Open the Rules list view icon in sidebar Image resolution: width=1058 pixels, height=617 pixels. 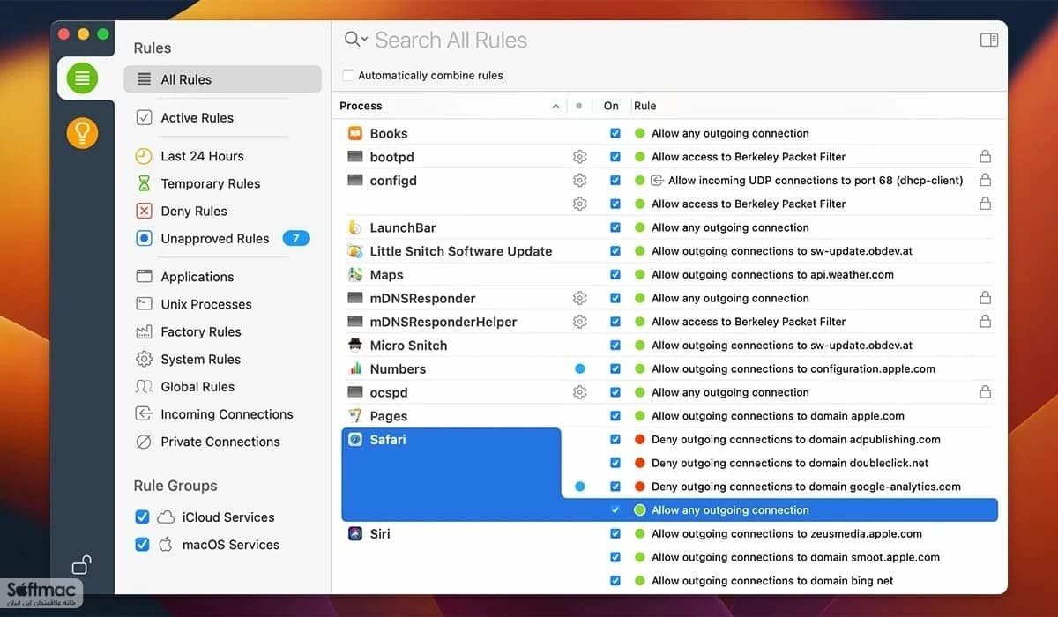[82, 78]
